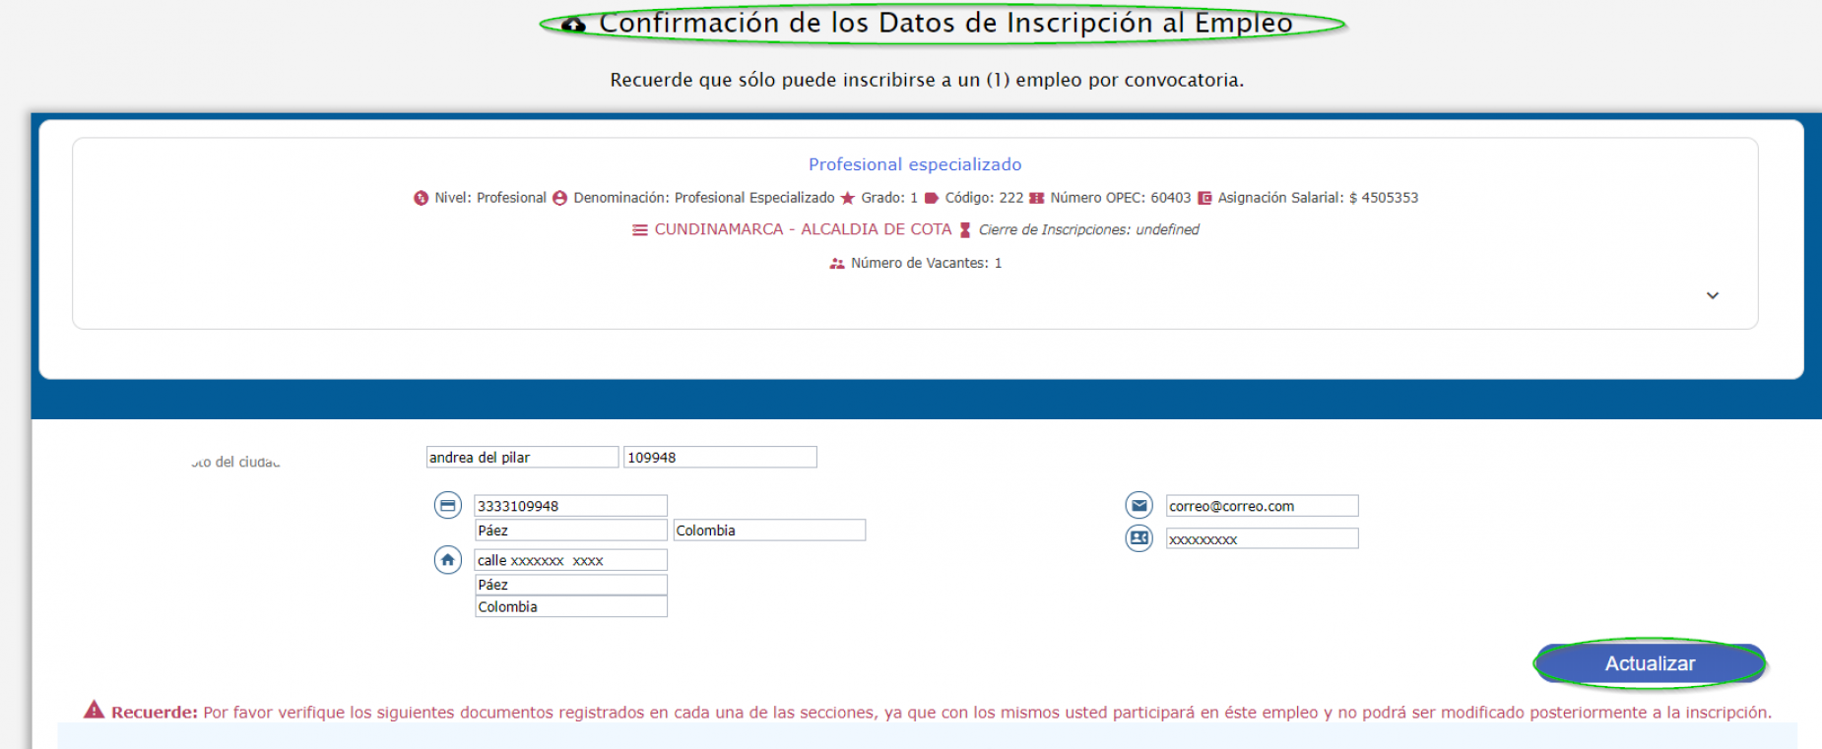The image size is (1822, 749).
Task: Click the star icon next to Grado
Action: (847, 199)
